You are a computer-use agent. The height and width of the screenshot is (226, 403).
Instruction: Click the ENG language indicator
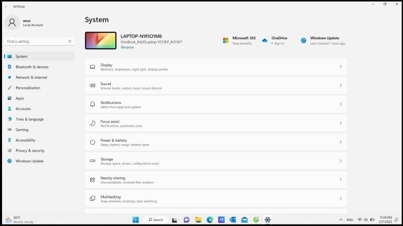pos(350,220)
